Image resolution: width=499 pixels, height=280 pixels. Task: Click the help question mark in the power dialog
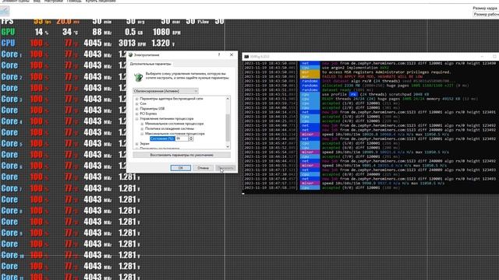[219, 54]
